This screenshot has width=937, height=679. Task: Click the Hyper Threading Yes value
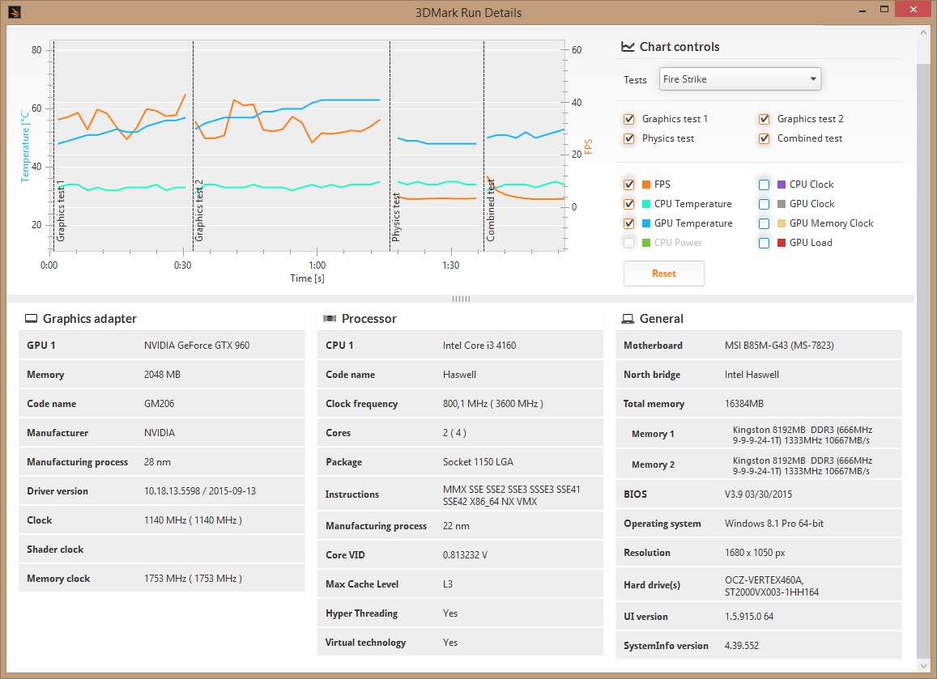point(450,613)
